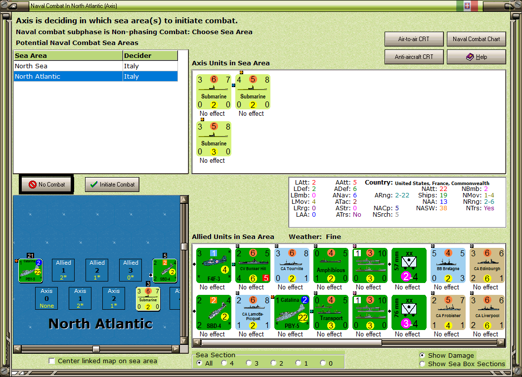Open the Naval Combat Chart
Screen dimensions: 522x377
(x=476, y=39)
